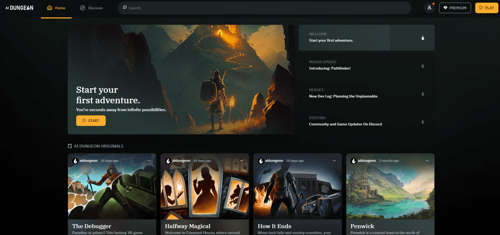Screen dimensions: 500x235
Task: Click flame icon on DISCORD row
Action: 423,122
